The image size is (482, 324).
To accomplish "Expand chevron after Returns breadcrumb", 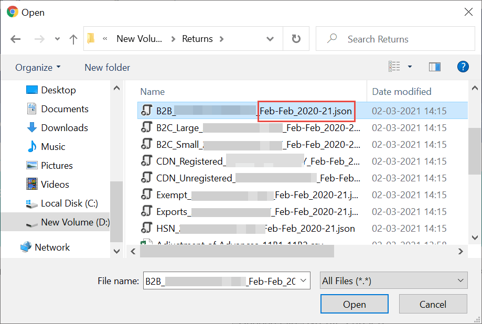I will click(x=222, y=39).
